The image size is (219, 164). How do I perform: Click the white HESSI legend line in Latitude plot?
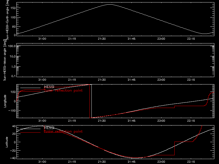point(30,129)
